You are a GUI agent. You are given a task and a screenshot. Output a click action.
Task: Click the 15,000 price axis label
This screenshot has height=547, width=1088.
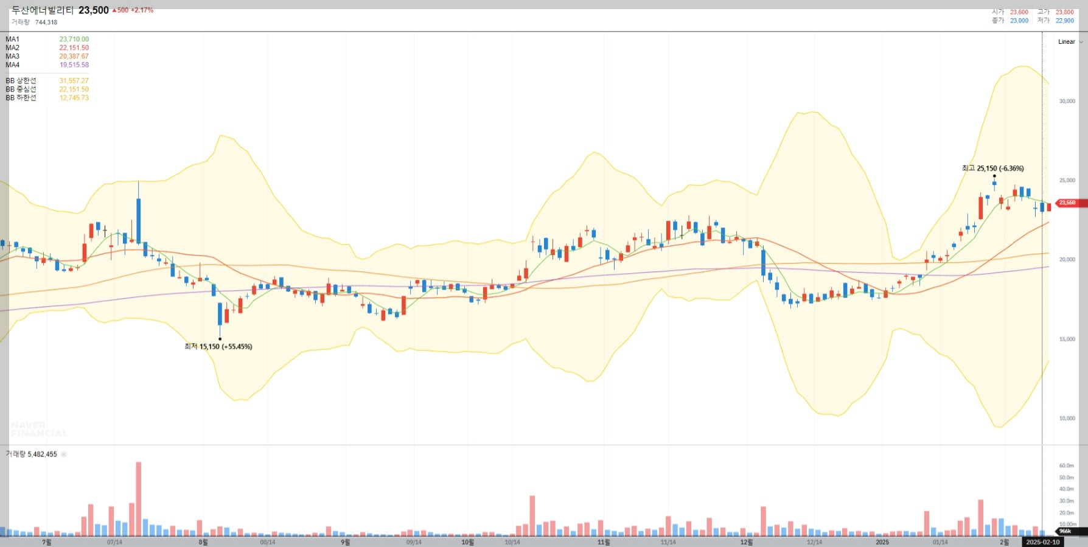[x=1067, y=340]
